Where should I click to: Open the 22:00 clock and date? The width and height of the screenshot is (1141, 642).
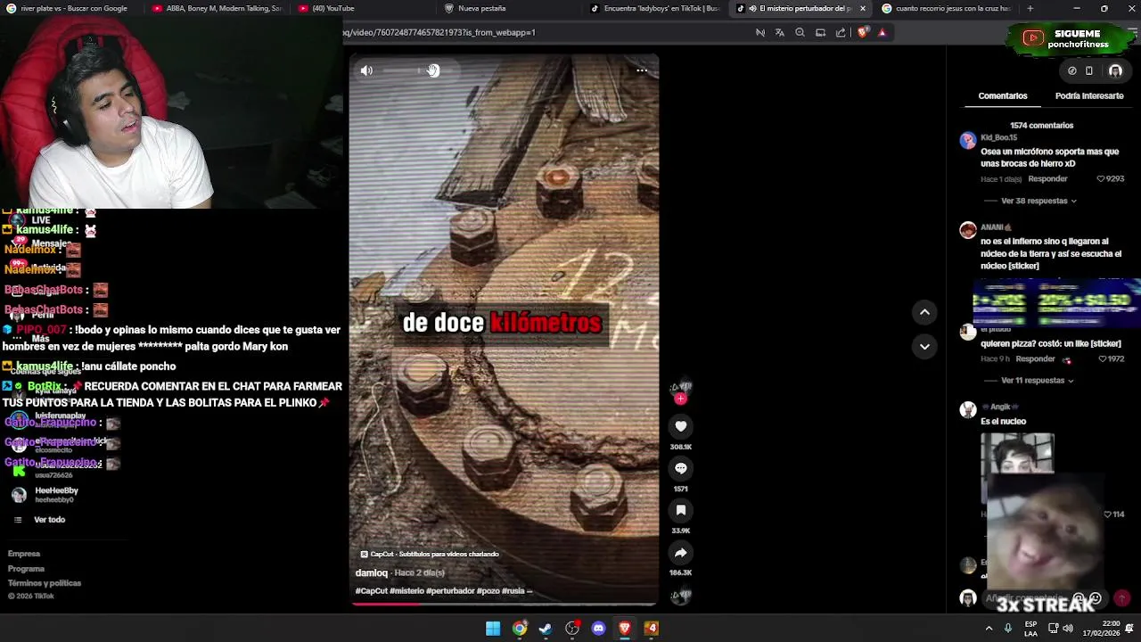pyautogui.click(x=1102, y=628)
